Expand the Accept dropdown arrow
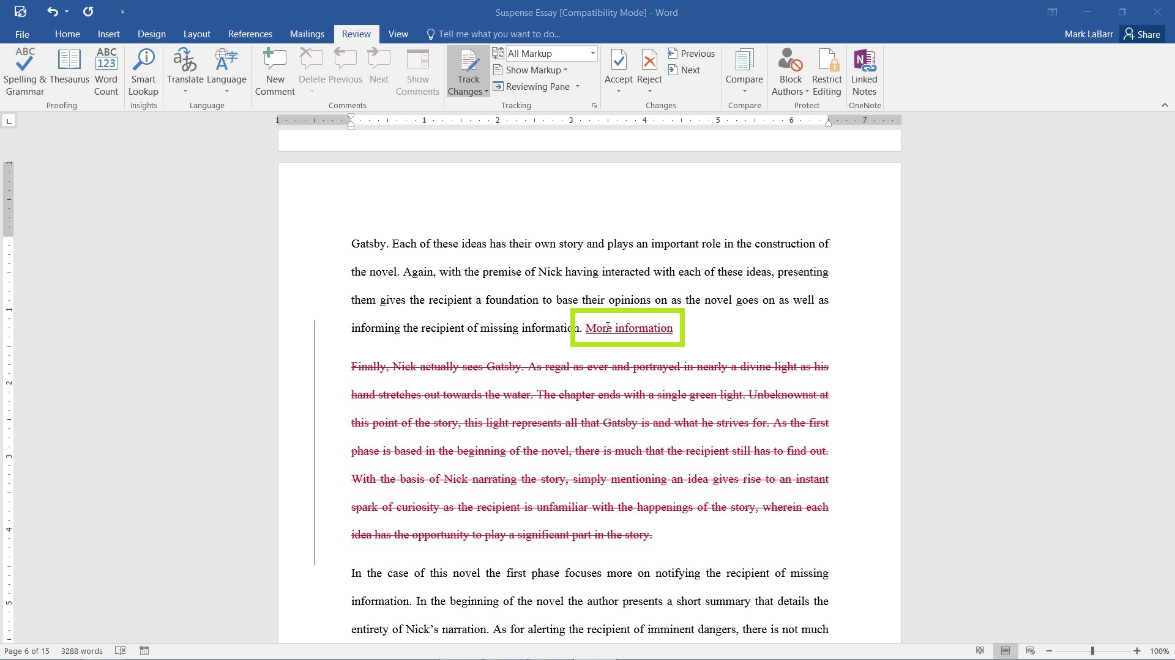 click(619, 92)
